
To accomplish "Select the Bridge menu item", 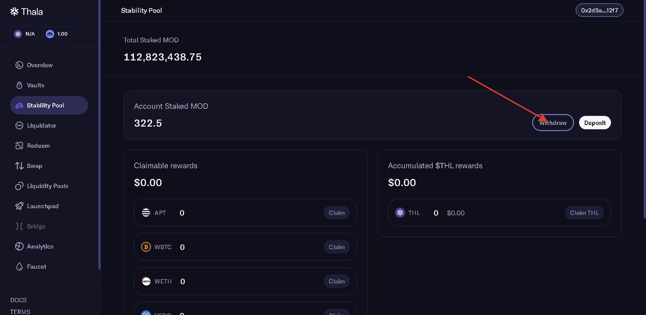I will tap(49, 226).
